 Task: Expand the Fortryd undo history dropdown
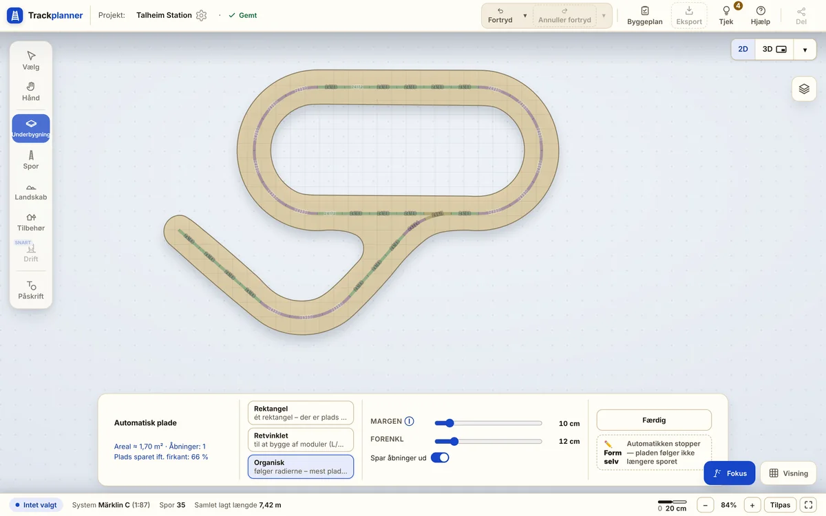525,16
